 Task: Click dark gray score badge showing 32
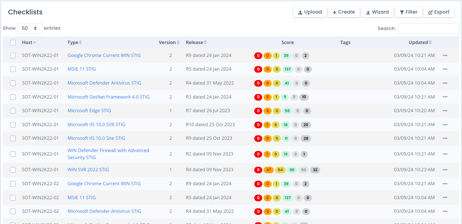coord(315,170)
